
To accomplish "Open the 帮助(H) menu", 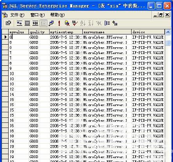I will tap(57, 15).
